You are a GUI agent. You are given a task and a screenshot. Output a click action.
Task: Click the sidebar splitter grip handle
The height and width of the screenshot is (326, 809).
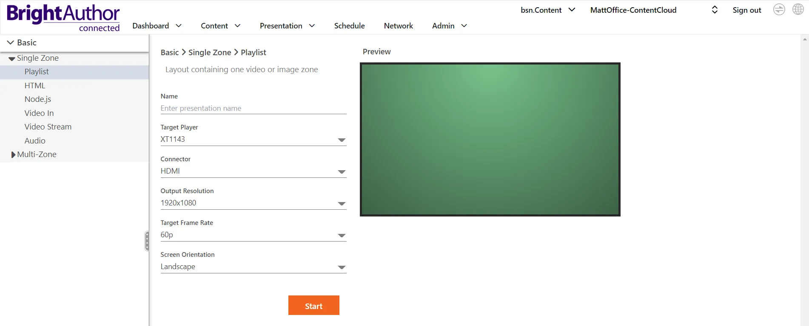click(147, 241)
